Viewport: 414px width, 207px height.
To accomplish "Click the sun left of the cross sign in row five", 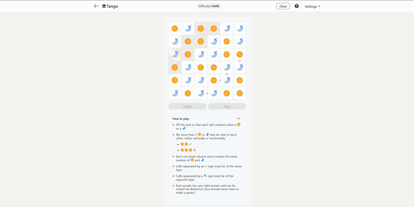I will (x=214, y=80).
